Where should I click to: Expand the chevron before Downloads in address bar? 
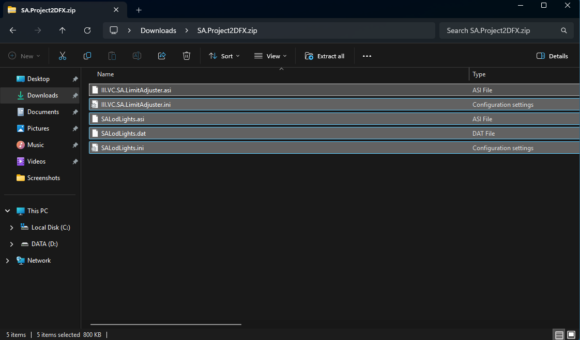tap(129, 30)
